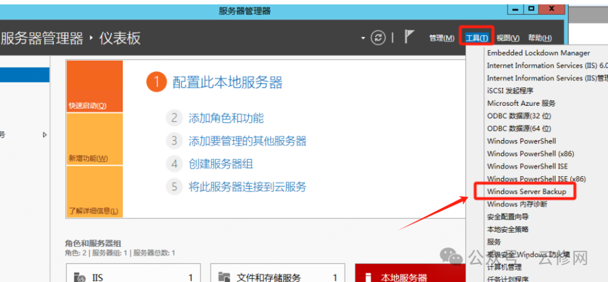Image resolution: width=608 pixels, height=282 pixels.
Task: Expand the left sidebar arrow
Action: 44,135
